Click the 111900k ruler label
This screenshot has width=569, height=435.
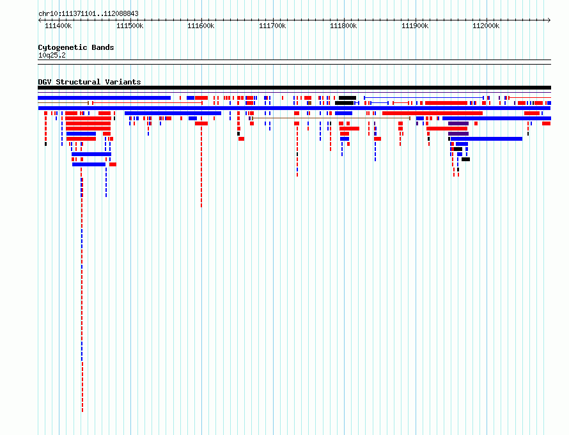pos(415,26)
